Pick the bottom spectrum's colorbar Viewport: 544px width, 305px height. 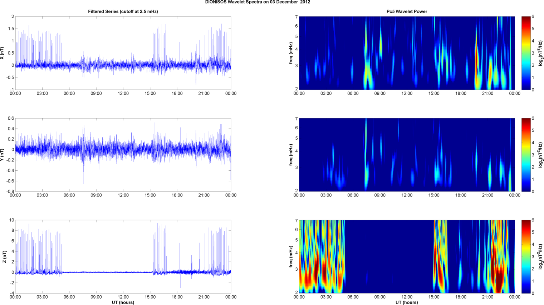coord(526,256)
